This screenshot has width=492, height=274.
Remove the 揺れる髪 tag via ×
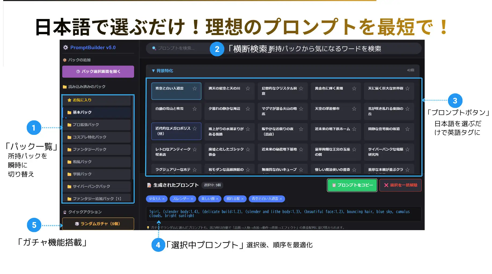click(x=242, y=199)
